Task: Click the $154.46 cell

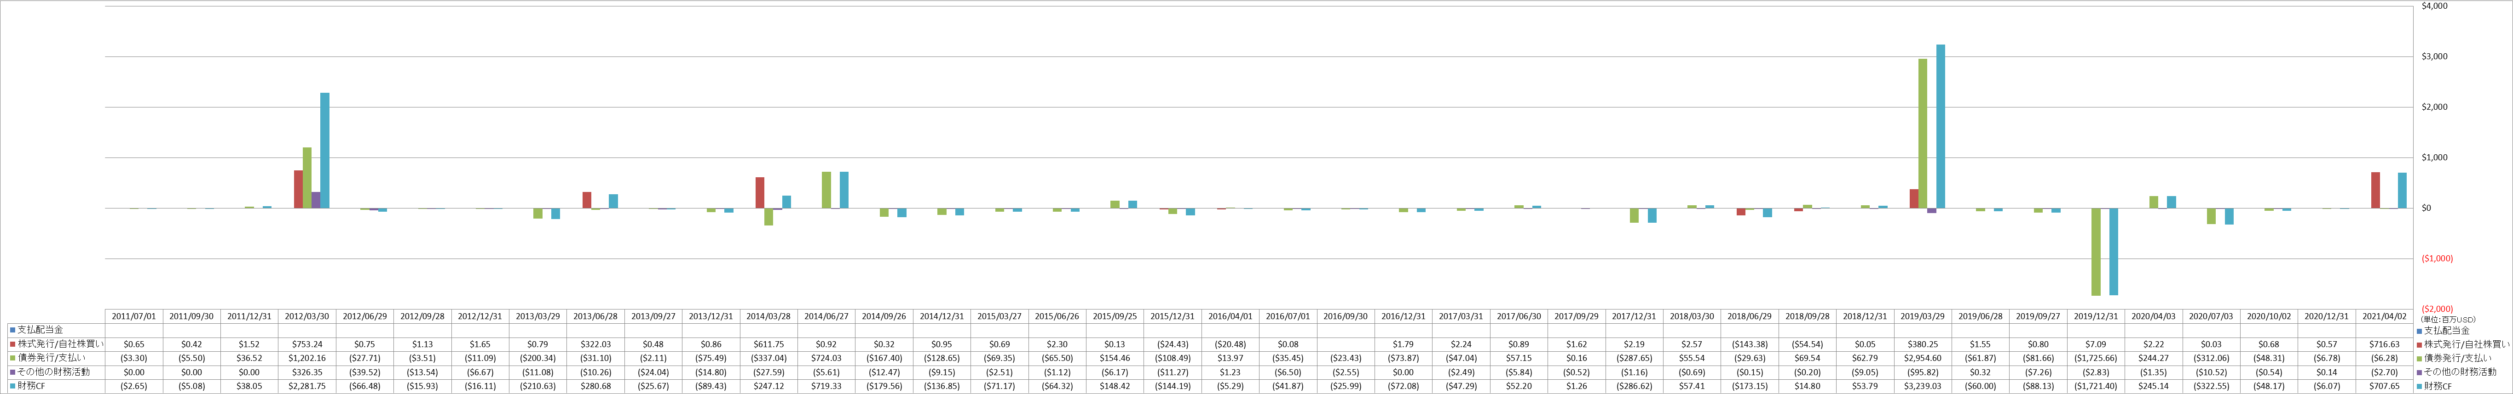Action: [x=1115, y=358]
